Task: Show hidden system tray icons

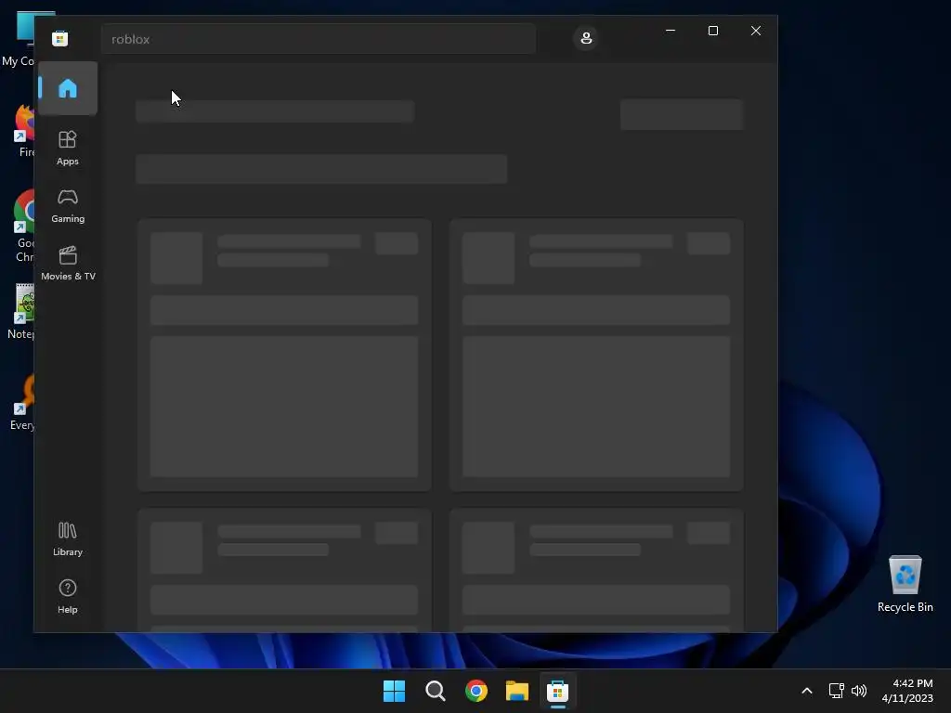Action: pos(807,691)
